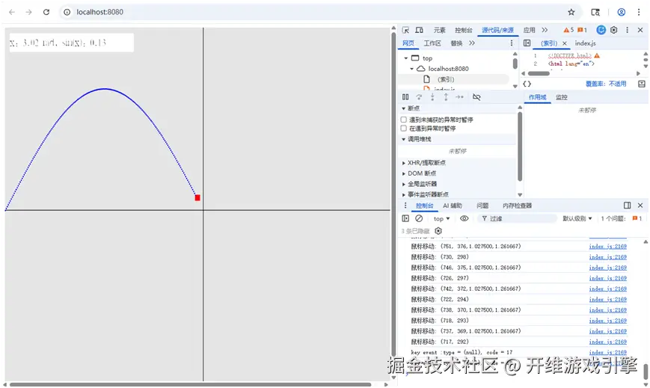Click the step debugger arrow icon
This screenshot has height=388, width=650.
click(x=459, y=97)
